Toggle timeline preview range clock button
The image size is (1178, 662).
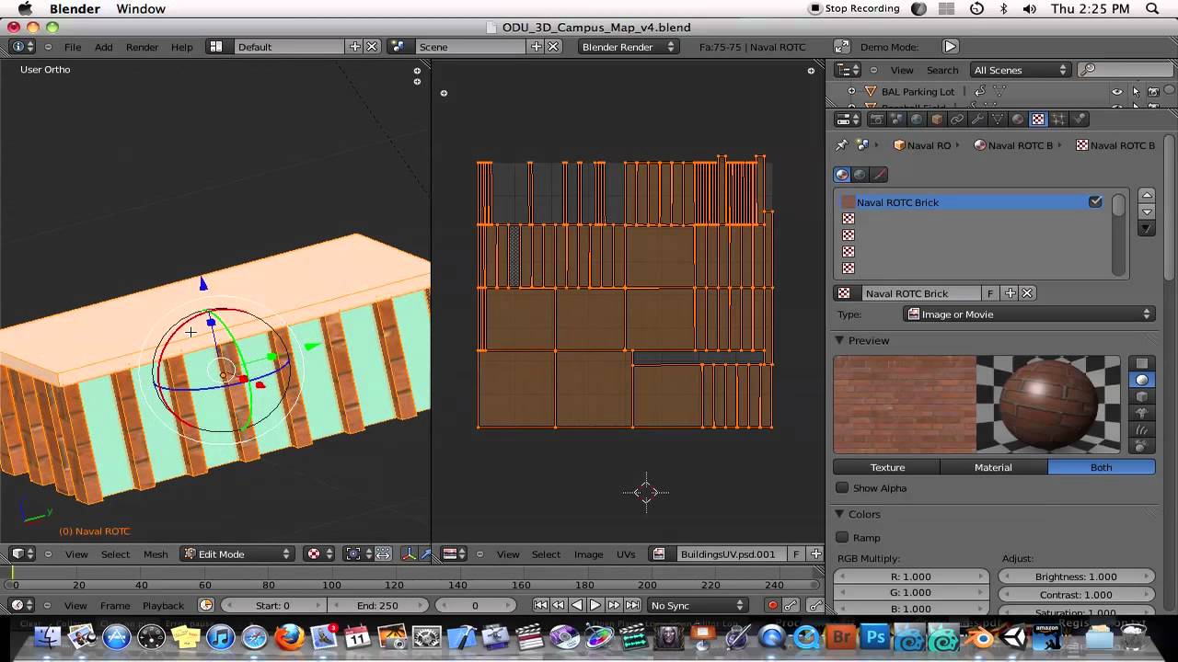[x=206, y=605]
